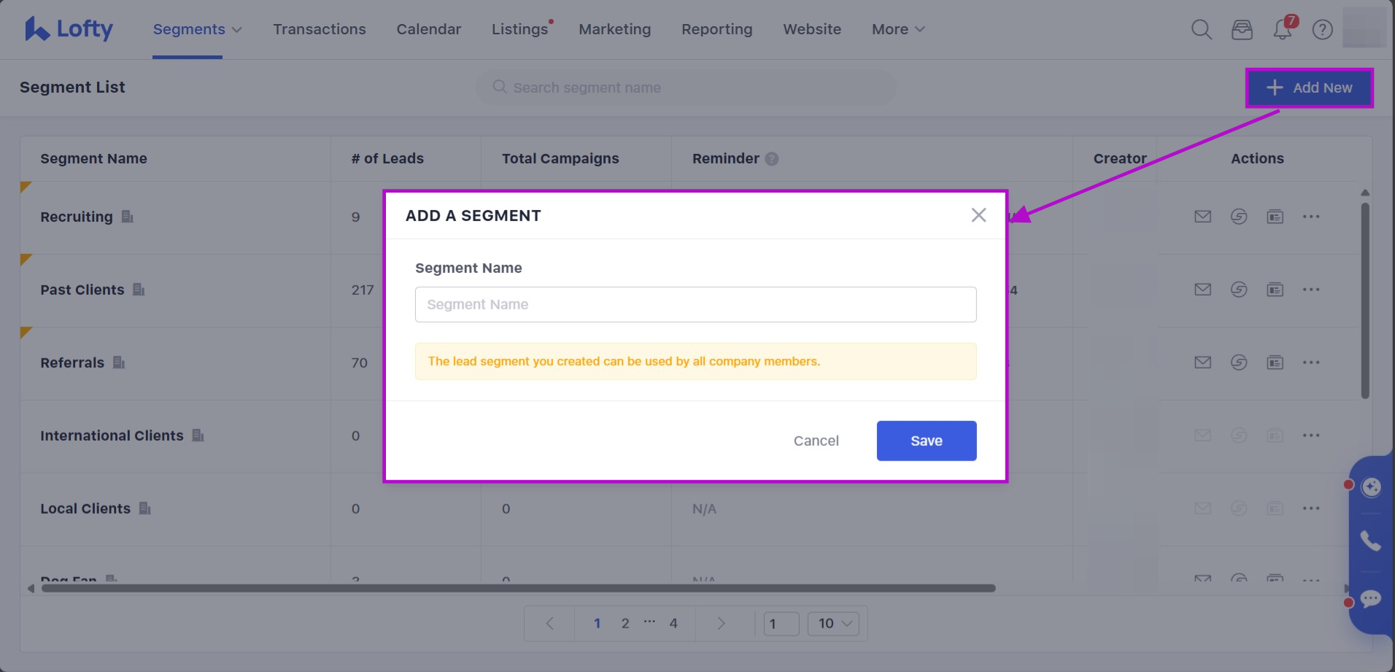Image resolution: width=1395 pixels, height=672 pixels.
Task: Open the page size dropdown showing 10
Action: [833, 623]
